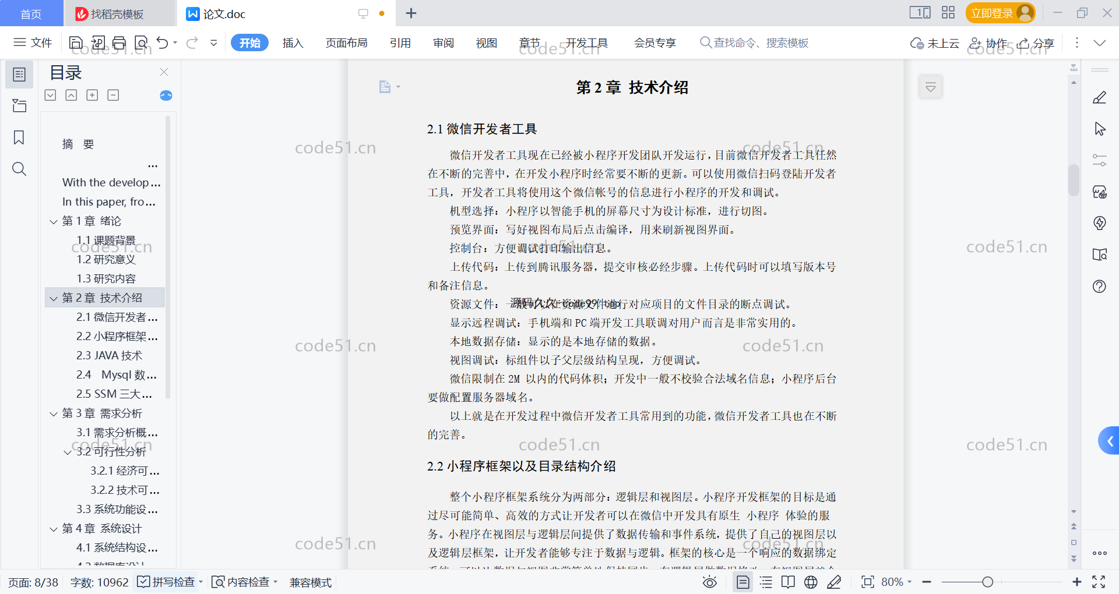Screen dimensions: 1119x594
Task: Open 会员专享 tab
Action: tap(655, 43)
